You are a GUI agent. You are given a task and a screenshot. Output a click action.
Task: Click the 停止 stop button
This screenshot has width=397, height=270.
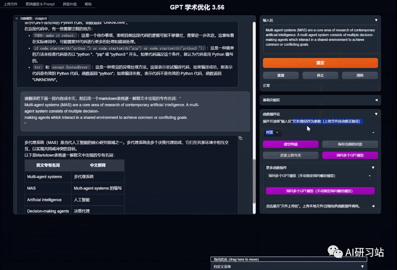coord(320,75)
